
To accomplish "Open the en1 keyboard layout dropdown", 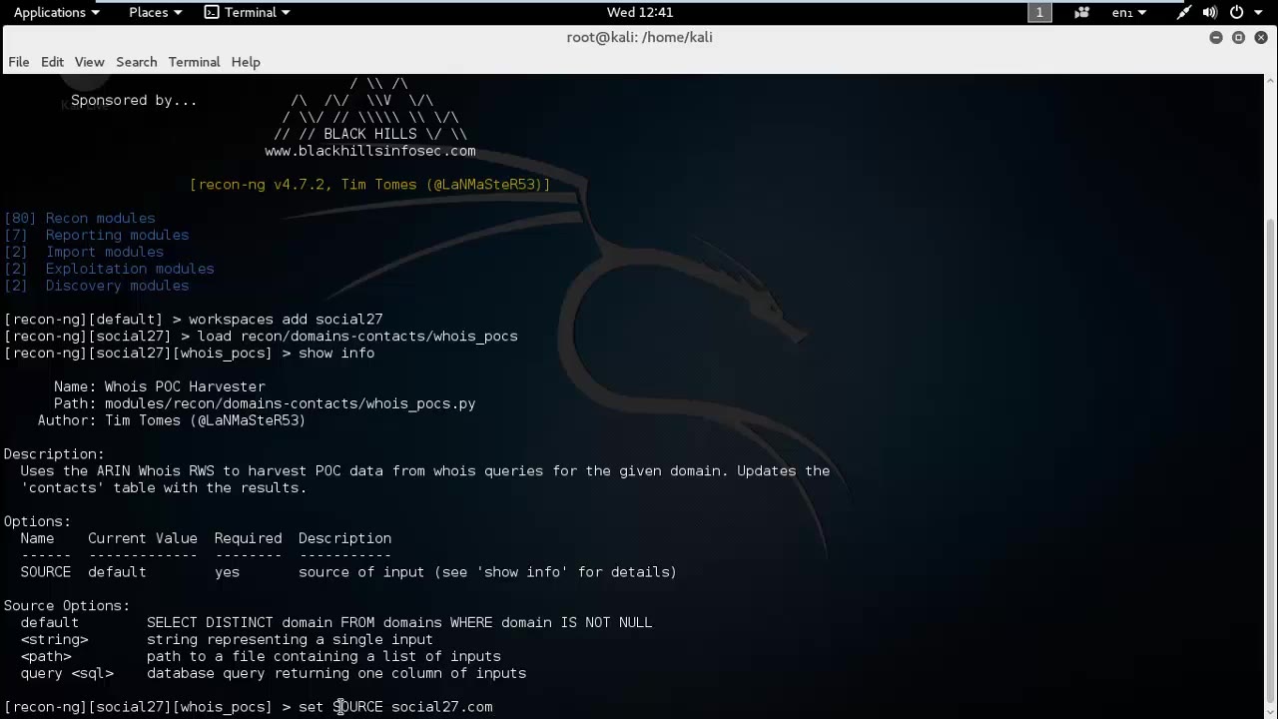I will (x=1128, y=12).
